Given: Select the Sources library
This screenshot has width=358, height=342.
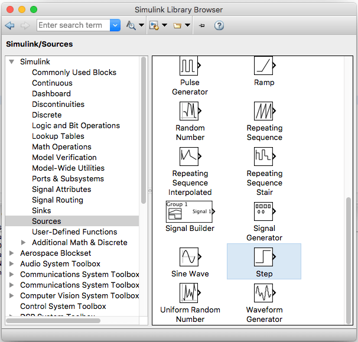Looking at the screenshot, I should pos(72,222).
